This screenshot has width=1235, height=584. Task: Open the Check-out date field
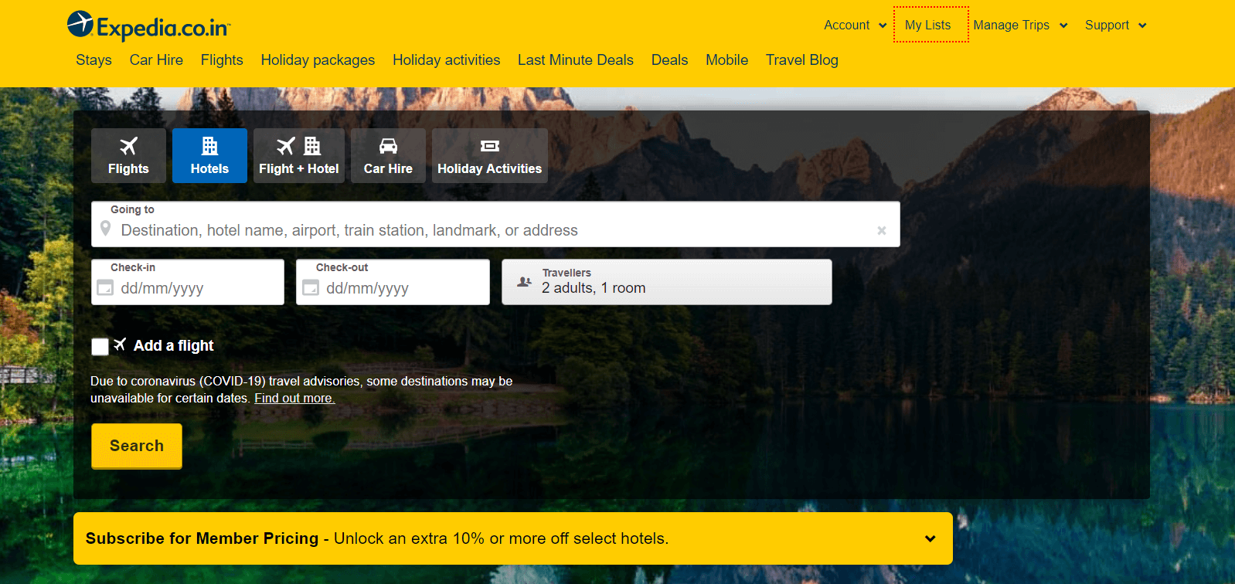[x=393, y=282]
